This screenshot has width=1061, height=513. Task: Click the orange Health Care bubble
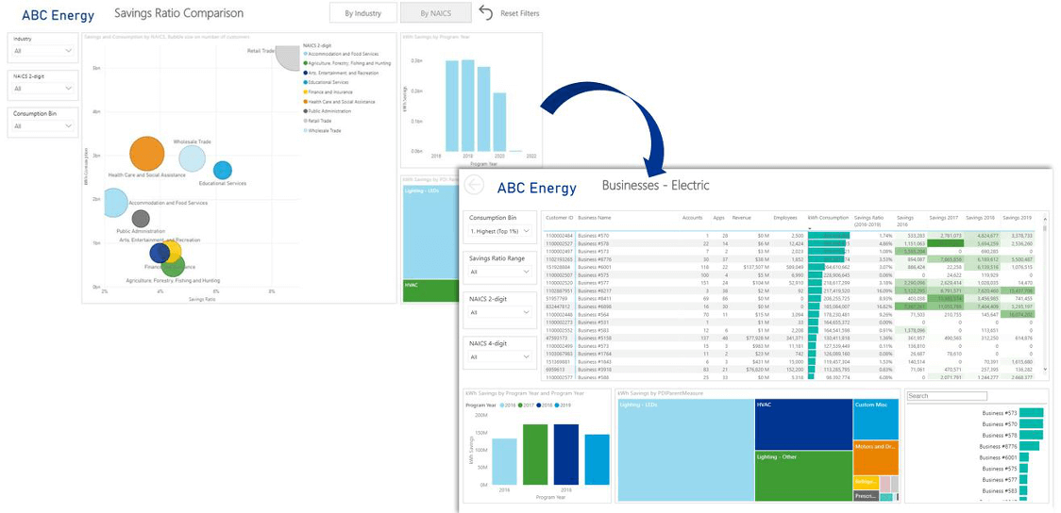click(146, 155)
